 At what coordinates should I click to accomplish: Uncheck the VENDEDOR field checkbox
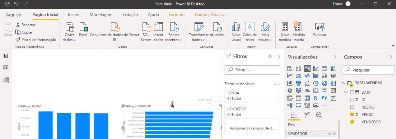[352, 122]
